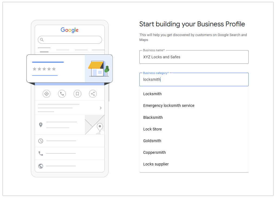This screenshot has width=276, height=198.
Task: Click the magnifier icon in Google search bar
Action: pos(42,40)
